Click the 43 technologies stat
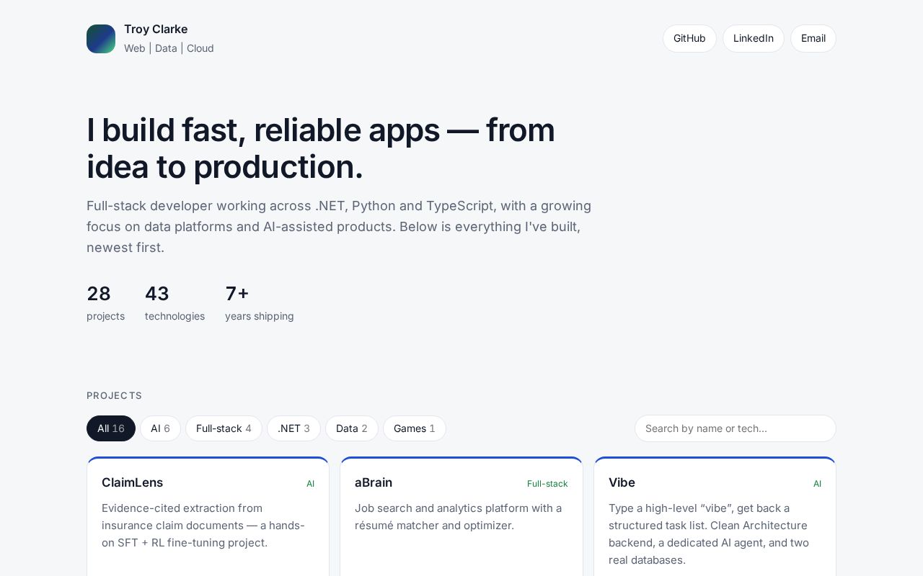This screenshot has width=923, height=576. (x=175, y=302)
